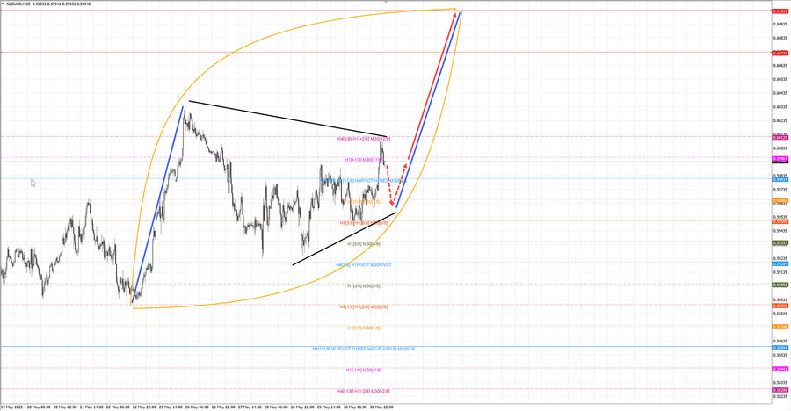Screen dimensions: 791x411
Task: Click the H4[-1/8] H1[-2/8] M30[-2/8] label
Action: pos(364,391)
